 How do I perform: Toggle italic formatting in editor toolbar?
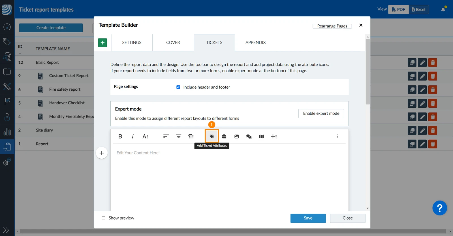pyautogui.click(x=133, y=136)
